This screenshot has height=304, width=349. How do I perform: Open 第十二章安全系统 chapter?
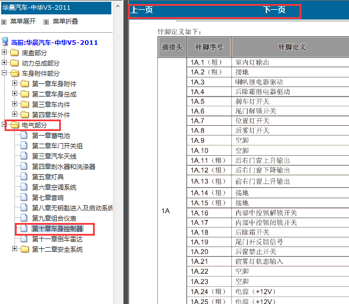(x=57, y=249)
